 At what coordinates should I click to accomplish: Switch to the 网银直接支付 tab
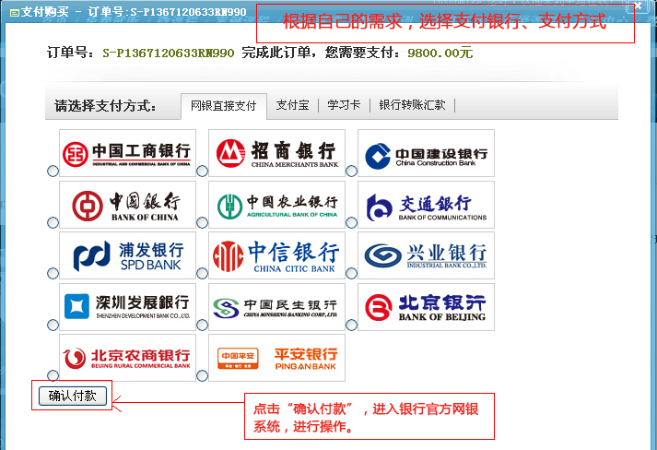[x=223, y=106]
